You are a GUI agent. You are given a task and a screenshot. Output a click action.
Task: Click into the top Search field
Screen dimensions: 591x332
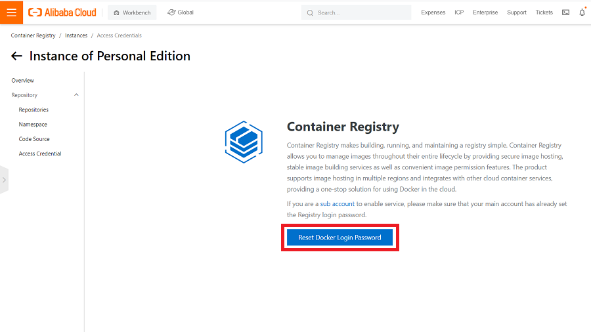click(361, 12)
